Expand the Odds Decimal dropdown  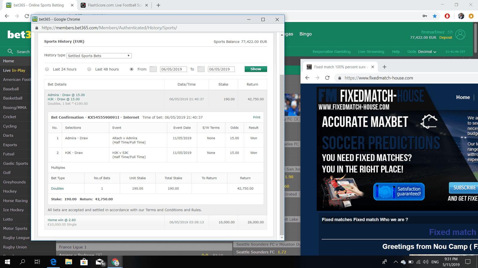[427, 52]
